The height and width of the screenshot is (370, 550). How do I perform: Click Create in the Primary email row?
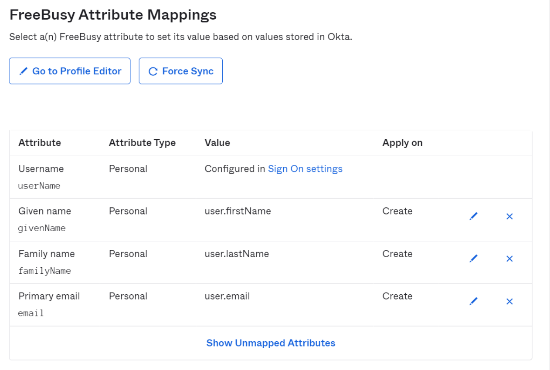397,296
